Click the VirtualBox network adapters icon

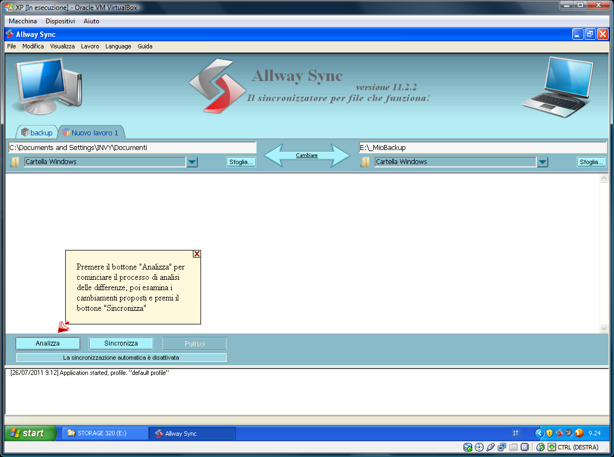point(502,447)
